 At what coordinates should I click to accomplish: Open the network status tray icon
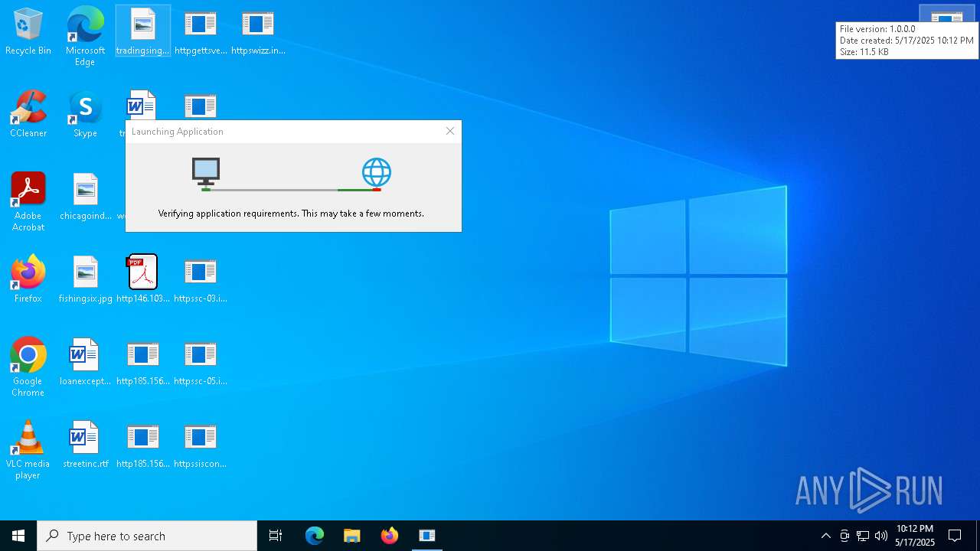click(863, 536)
